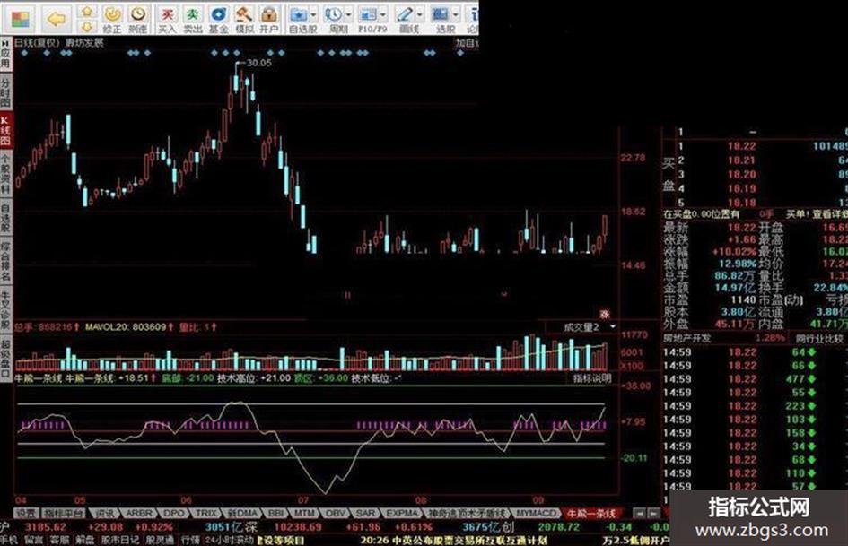
Task: Click the small up-arrow page button
Action: coord(86,12)
